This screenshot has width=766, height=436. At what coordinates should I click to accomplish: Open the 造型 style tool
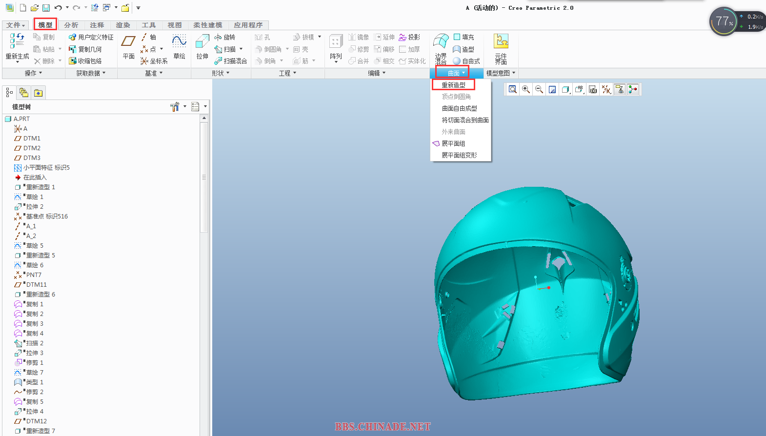(464, 49)
